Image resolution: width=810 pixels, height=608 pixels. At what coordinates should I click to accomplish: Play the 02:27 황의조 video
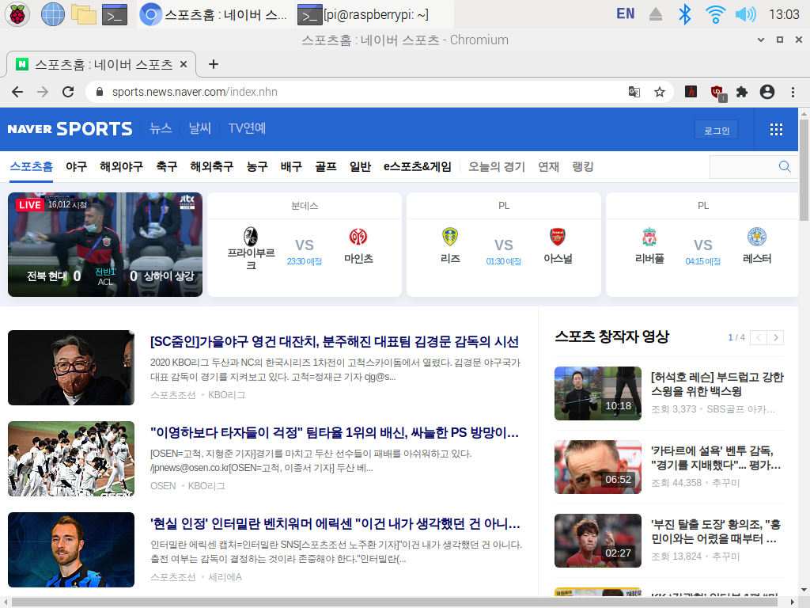tap(598, 541)
